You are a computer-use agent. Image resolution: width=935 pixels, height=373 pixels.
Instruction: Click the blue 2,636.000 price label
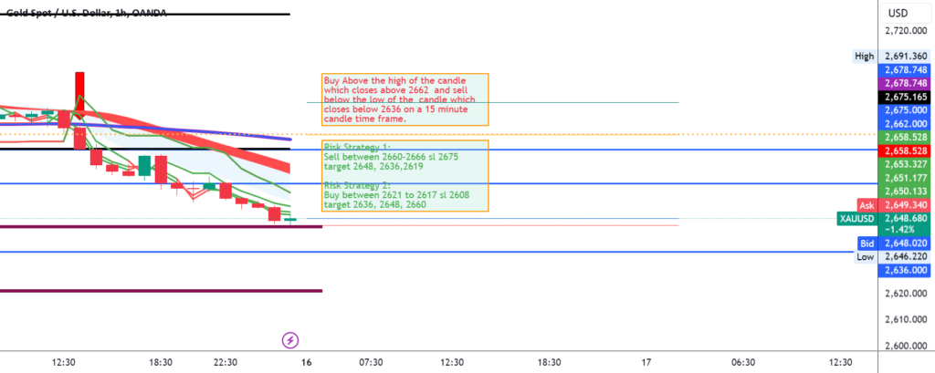(901, 271)
